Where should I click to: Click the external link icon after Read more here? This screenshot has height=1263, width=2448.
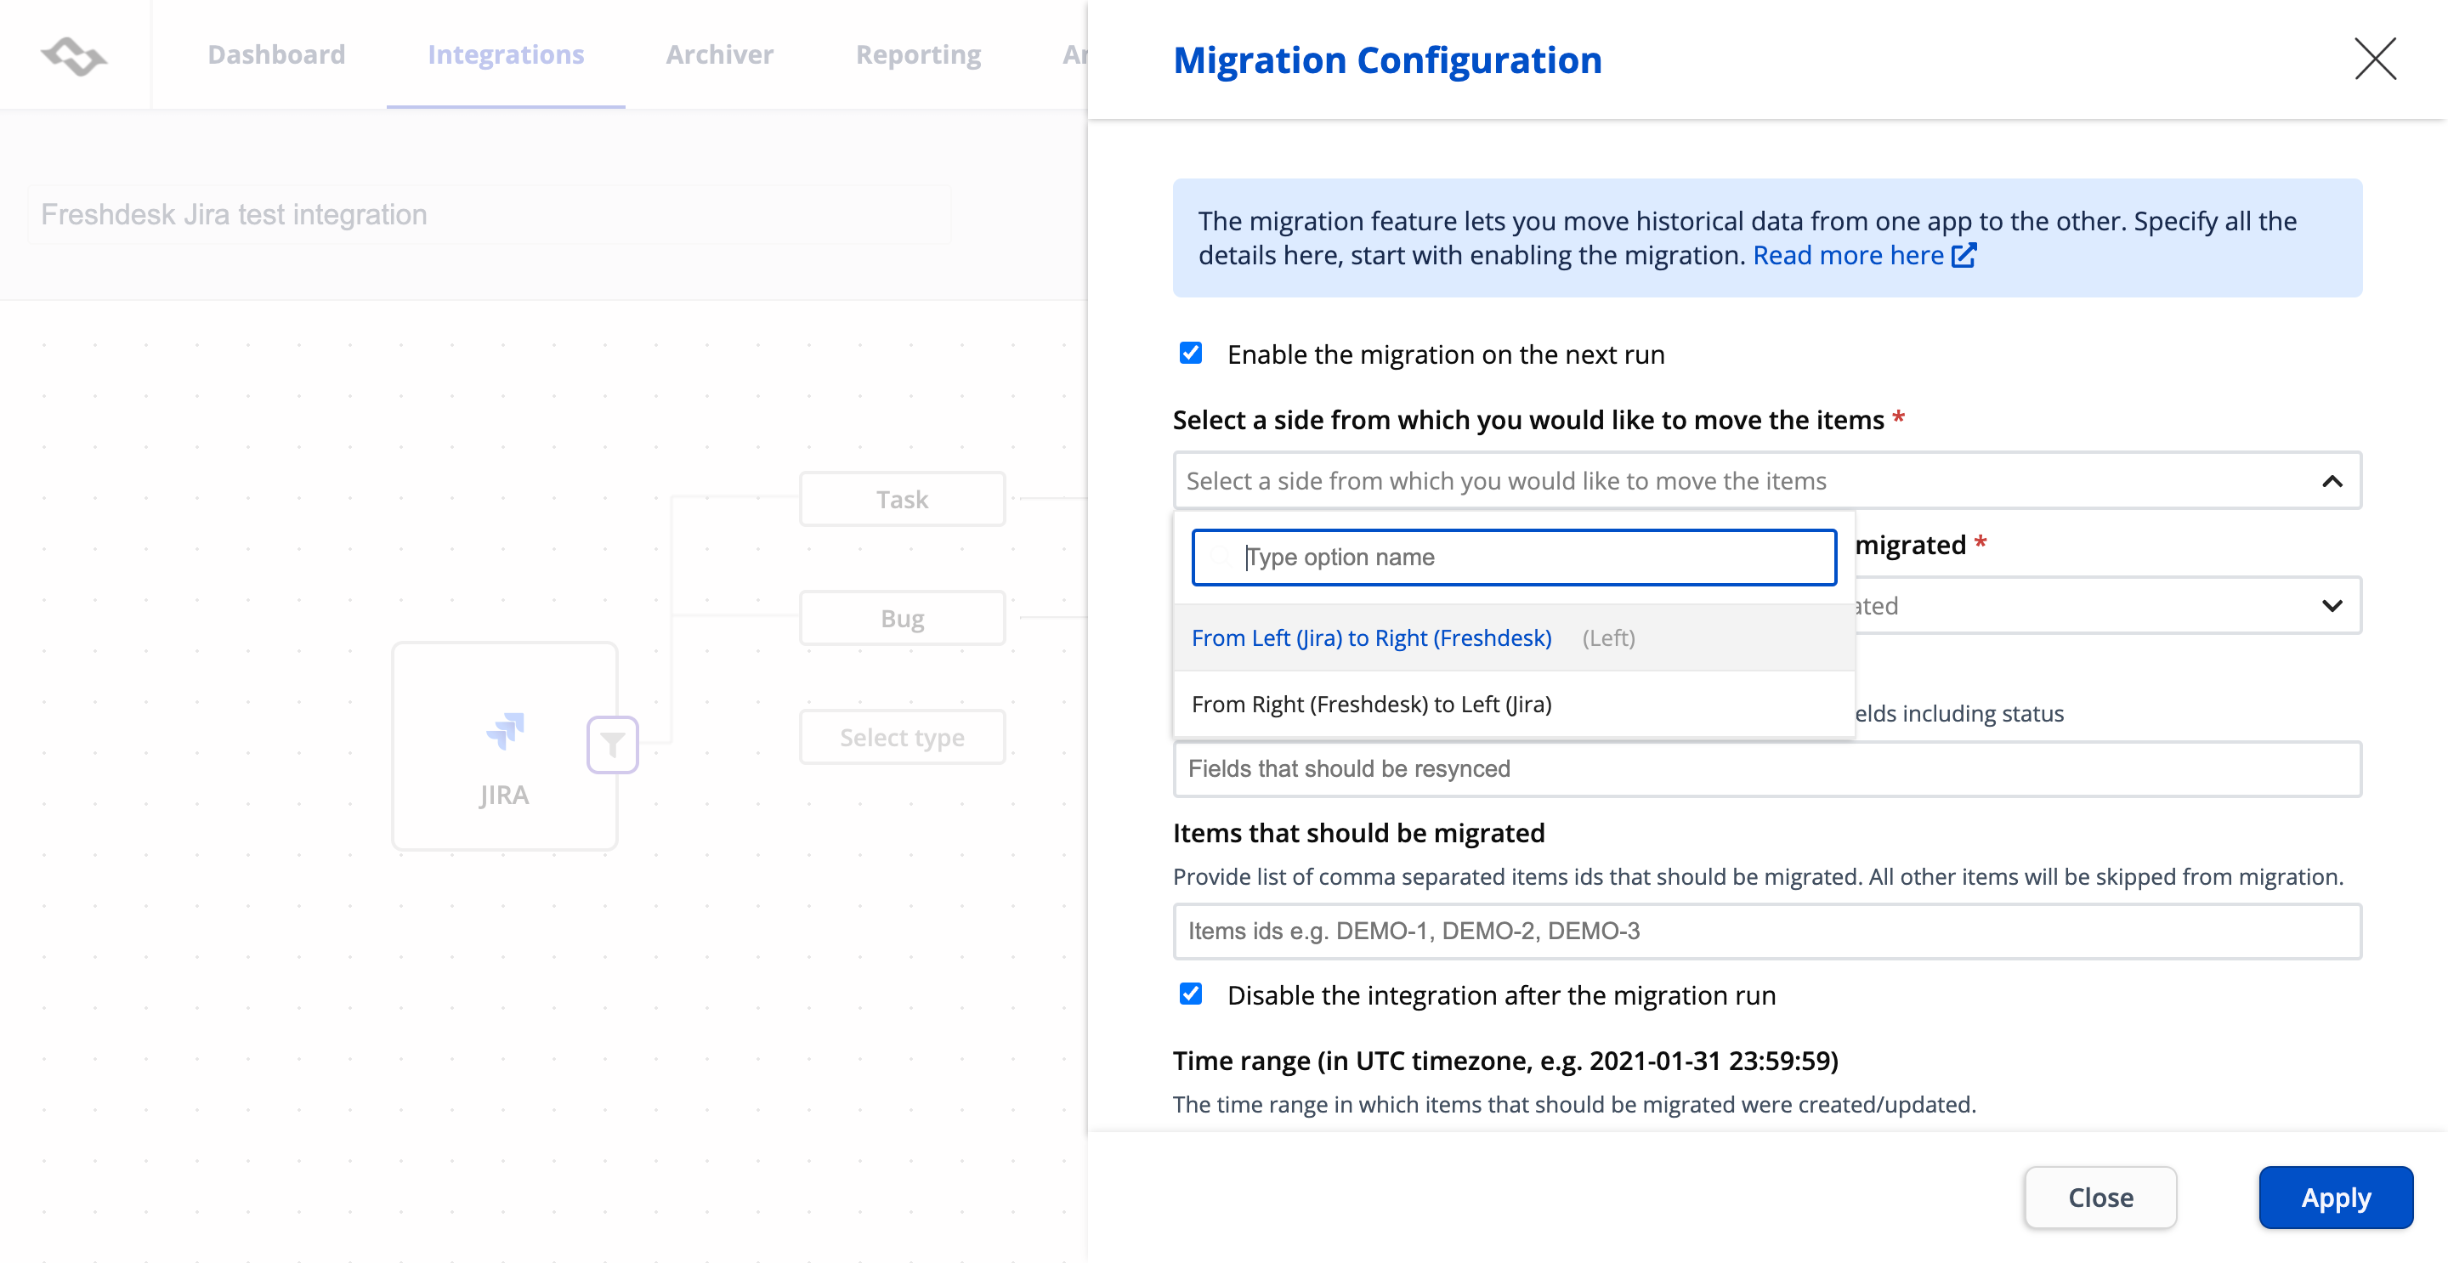(1964, 255)
